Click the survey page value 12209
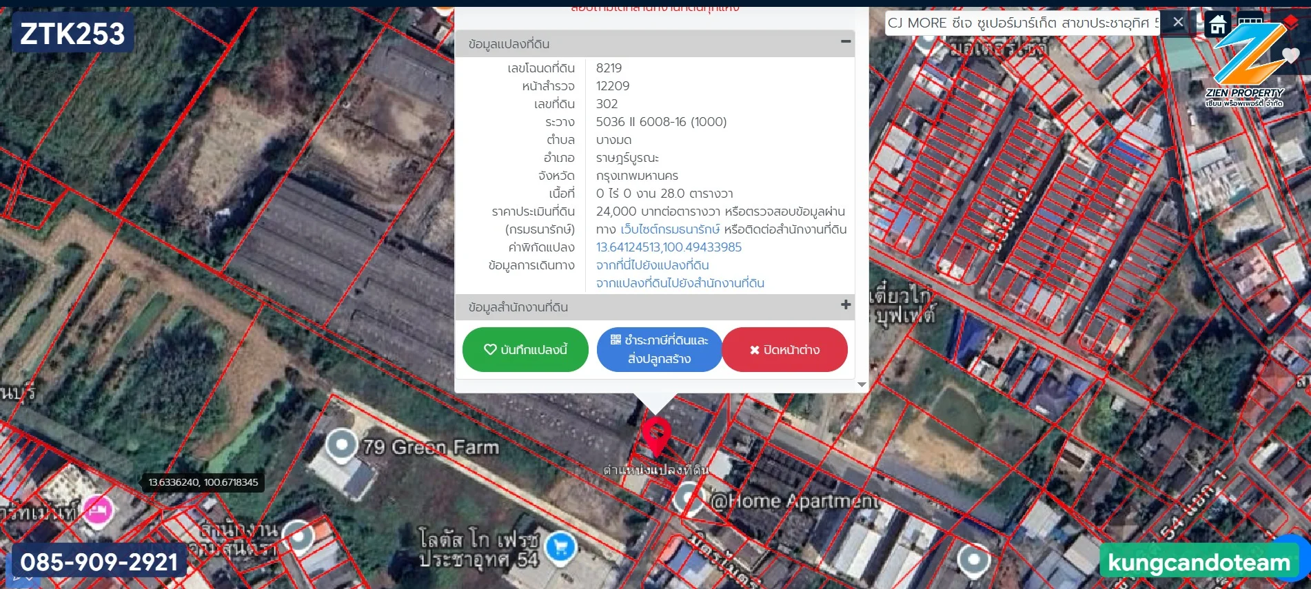This screenshot has width=1311, height=589. tap(613, 86)
